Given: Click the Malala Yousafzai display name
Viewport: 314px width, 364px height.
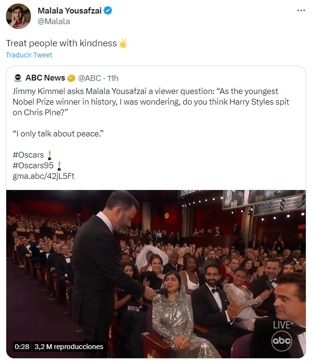Looking at the screenshot, I should (x=69, y=11).
